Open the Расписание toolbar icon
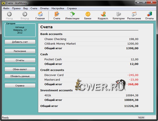Viewport: 158px width, 121px height. [134, 14]
